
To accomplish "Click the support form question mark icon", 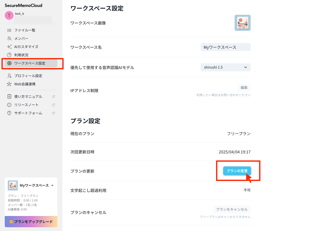I will coord(9,113).
